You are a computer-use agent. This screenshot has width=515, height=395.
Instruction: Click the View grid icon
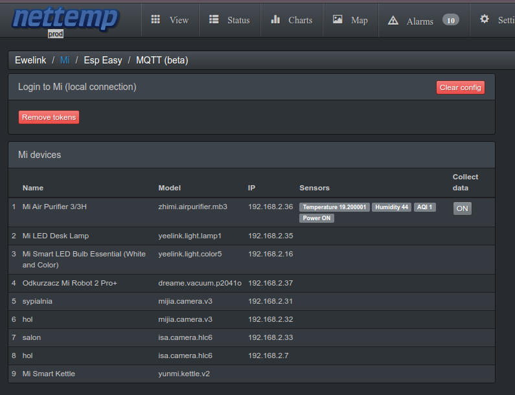(155, 19)
